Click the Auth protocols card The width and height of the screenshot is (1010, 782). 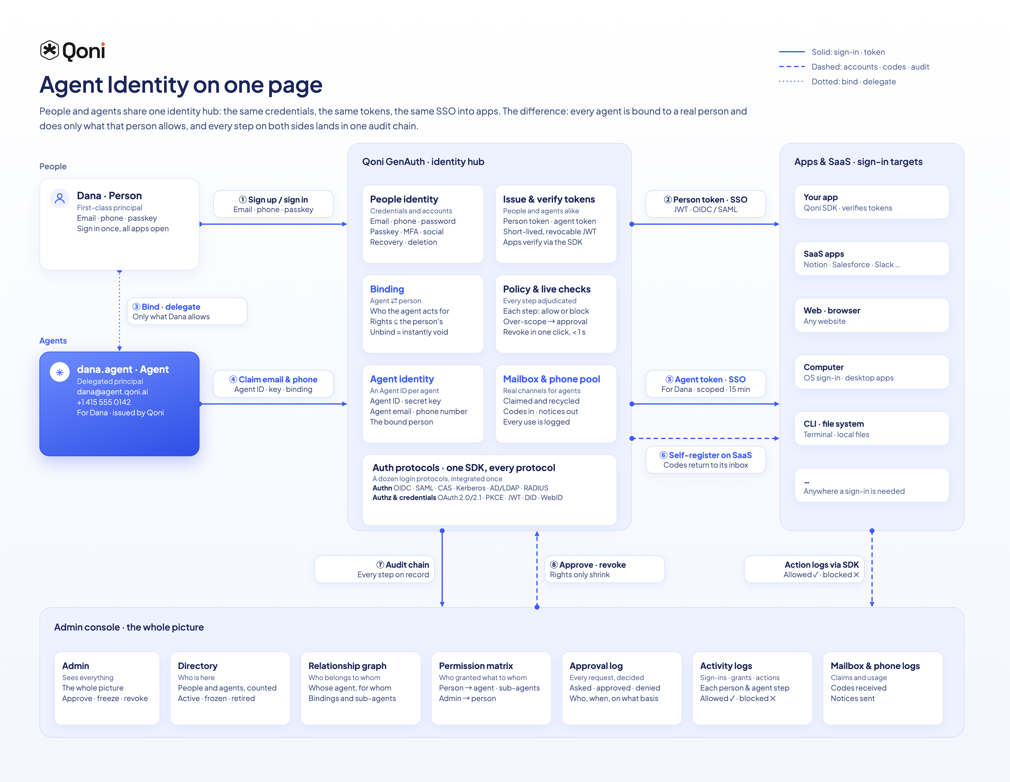pyautogui.click(x=489, y=490)
